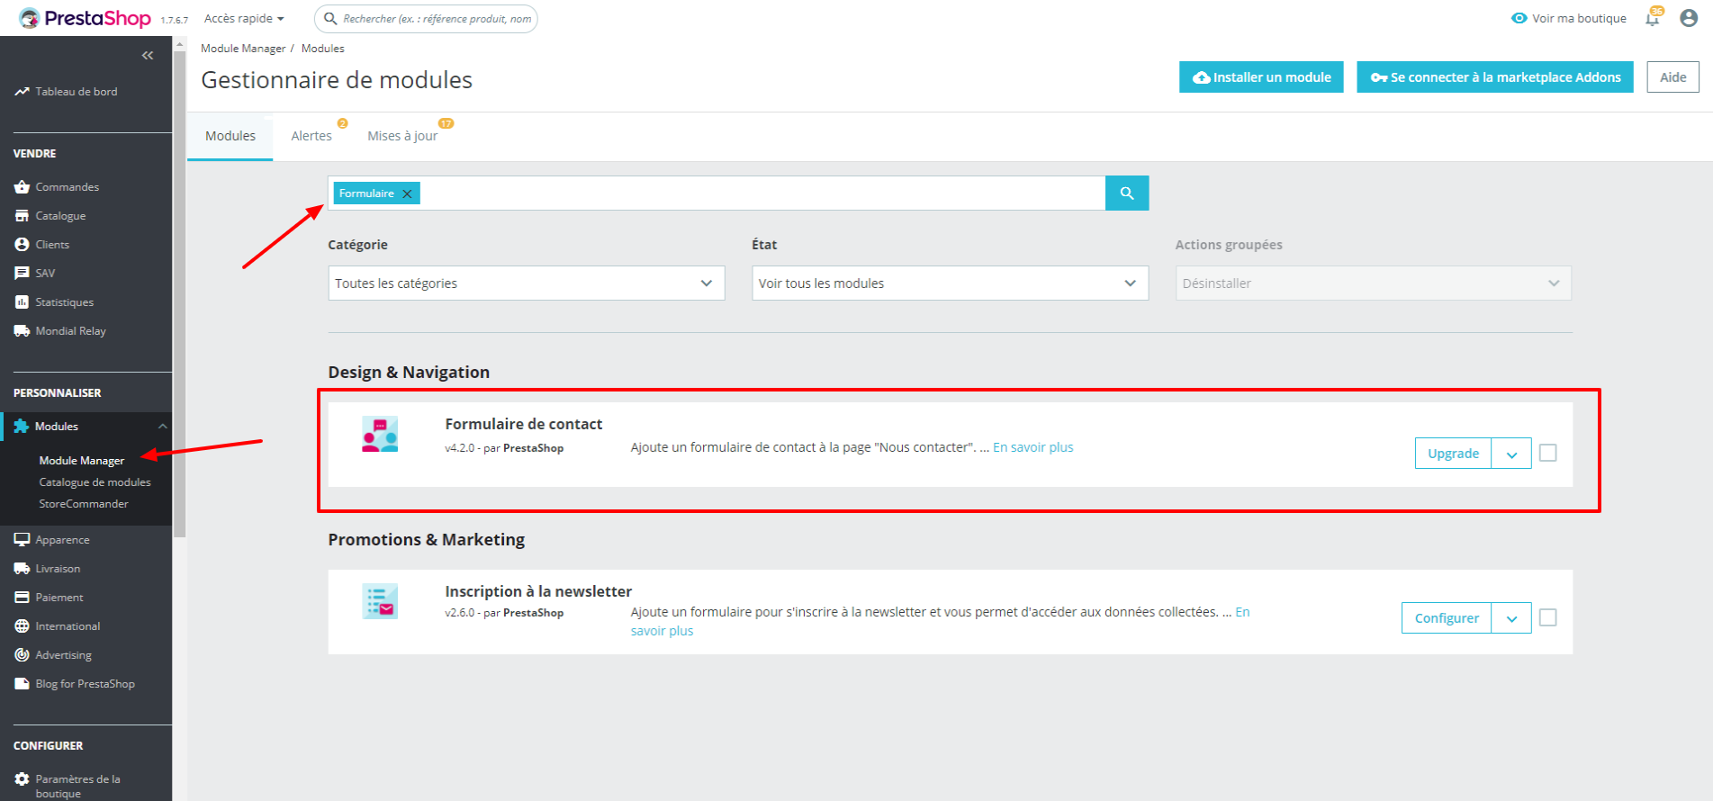Image resolution: width=1713 pixels, height=801 pixels.
Task: Select Inscription à la newsletter checkbox
Action: (x=1548, y=617)
